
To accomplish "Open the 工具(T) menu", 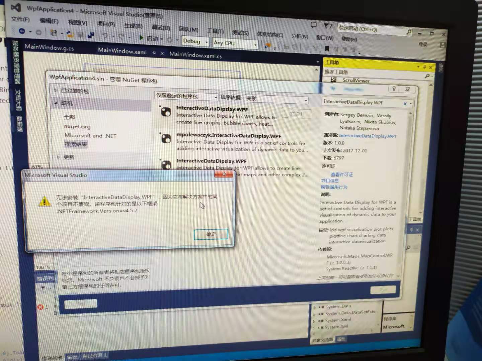I will 215,31.
